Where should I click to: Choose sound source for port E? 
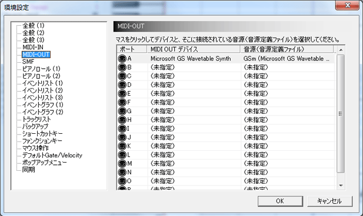coord(288,93)
